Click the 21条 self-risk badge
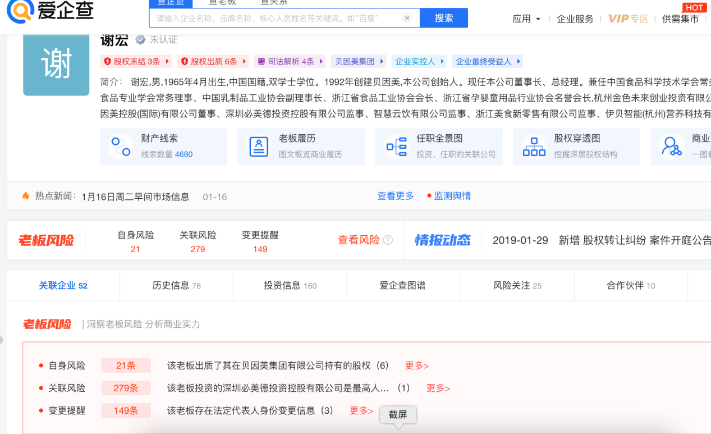Image resolution: width=711 pixels, height=434 pixels. coord(126,366)
